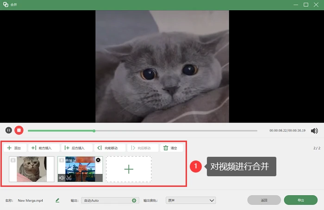Screen dimensions: 324x210
Task: Clear all clips with 清空 trash icon
Action: tap(171, 148)
